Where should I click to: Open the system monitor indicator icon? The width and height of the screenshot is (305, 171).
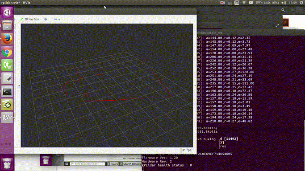237,3
